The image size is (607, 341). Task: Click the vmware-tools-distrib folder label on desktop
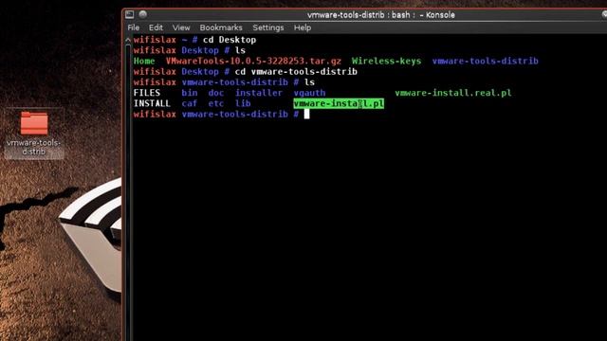(x=34, y=147)
